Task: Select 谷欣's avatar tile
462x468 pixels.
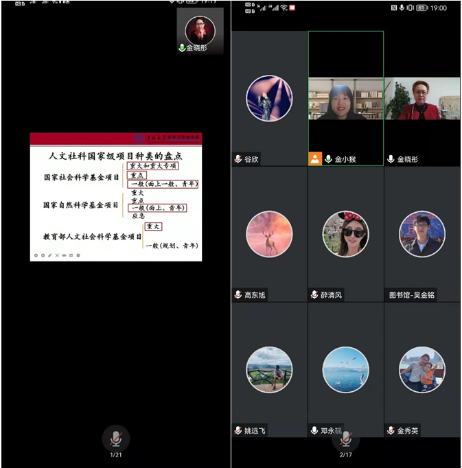Action: tap(269, 98)
